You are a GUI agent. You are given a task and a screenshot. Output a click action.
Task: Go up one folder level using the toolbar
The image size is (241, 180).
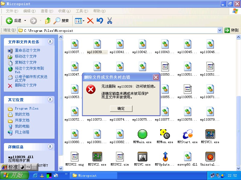point(48,21)
